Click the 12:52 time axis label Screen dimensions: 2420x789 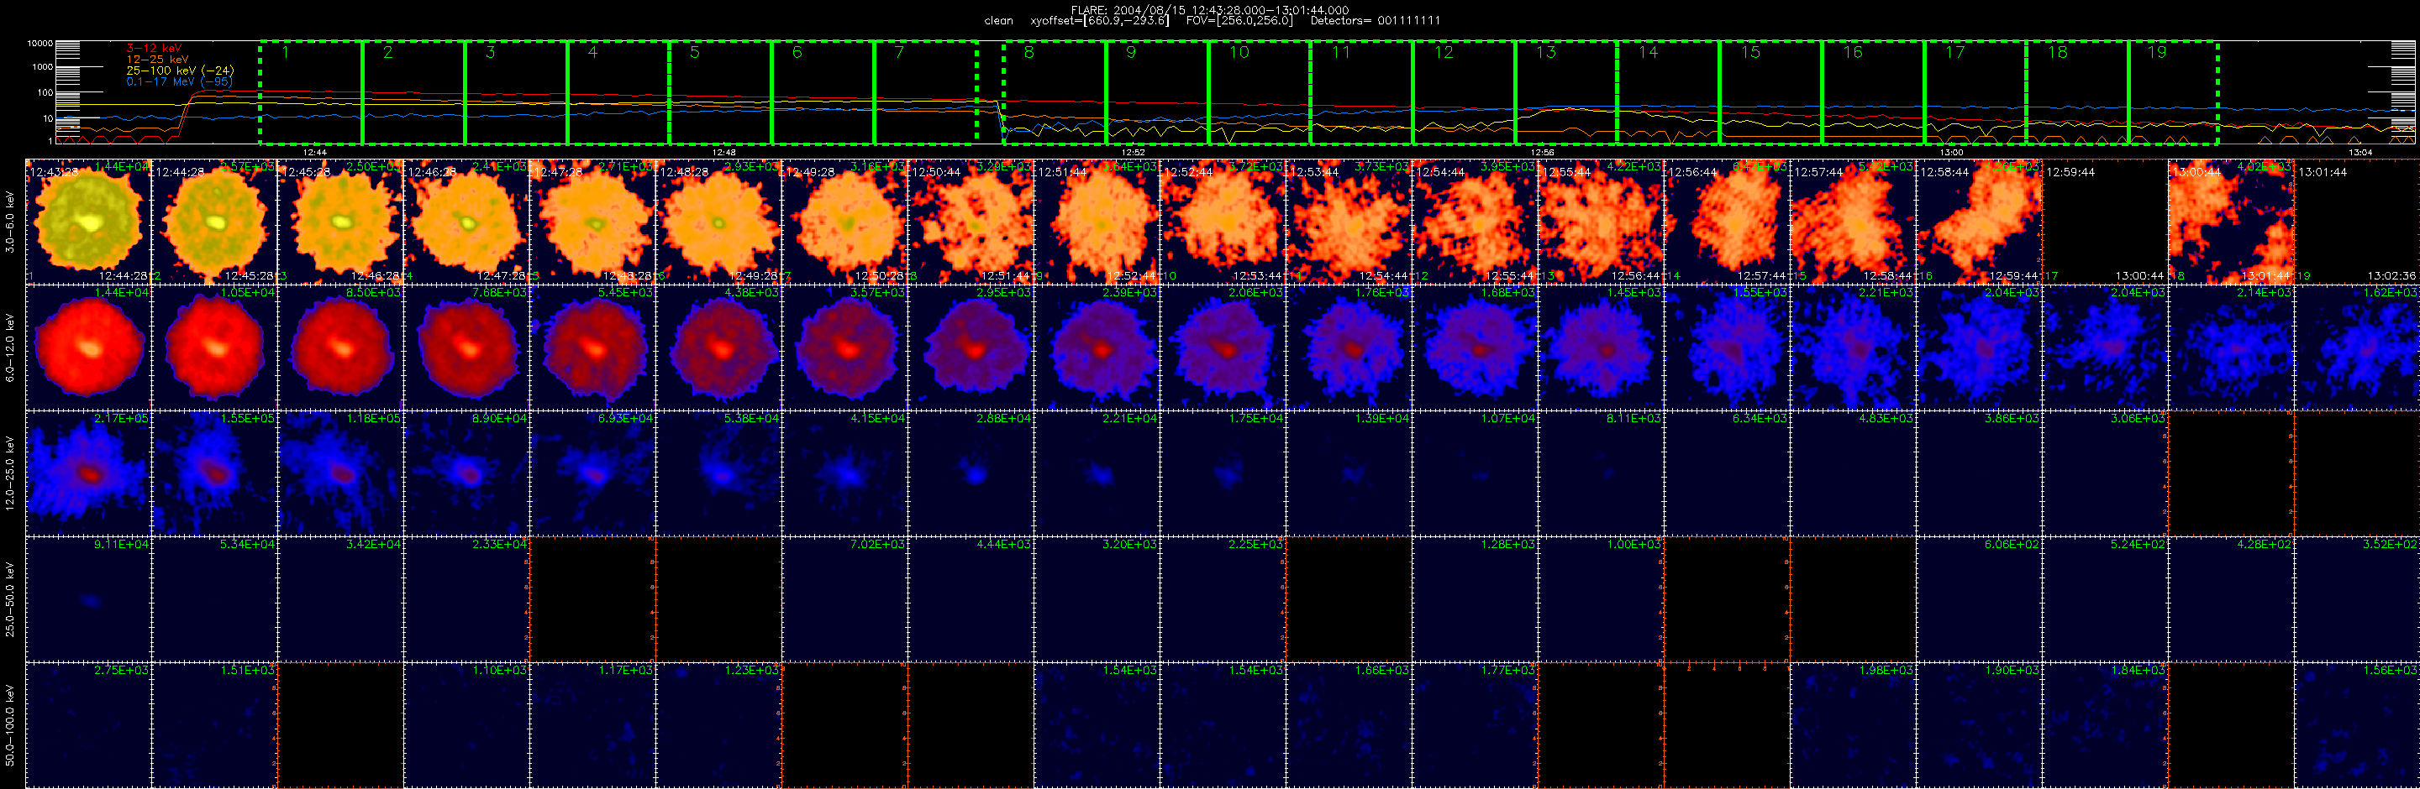point(1133,152)
